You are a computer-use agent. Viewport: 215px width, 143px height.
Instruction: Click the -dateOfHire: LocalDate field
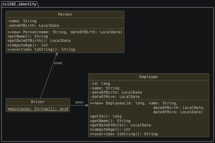click(115, 97)
